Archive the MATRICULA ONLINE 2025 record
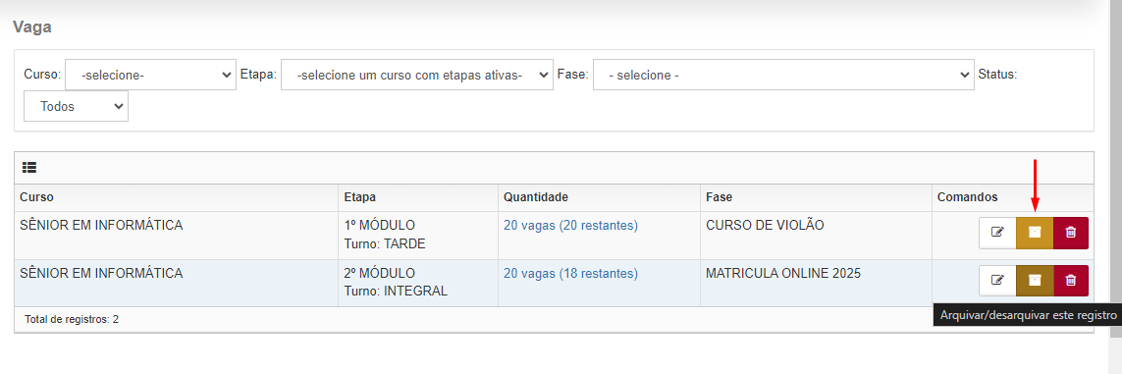 pos(1035,281)
